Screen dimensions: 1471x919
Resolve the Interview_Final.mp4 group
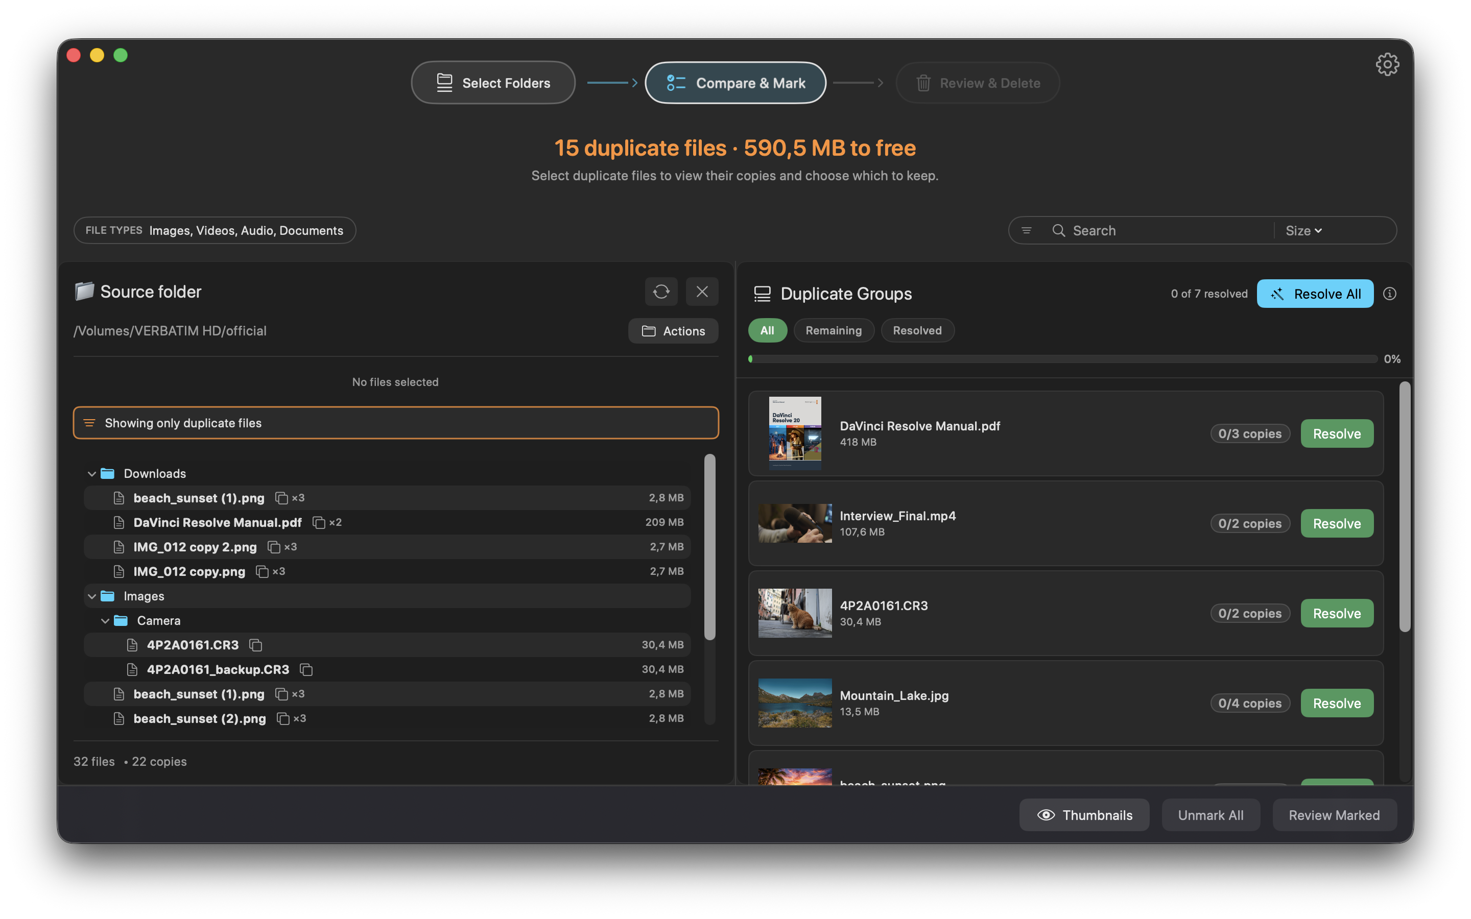tap(1336, 523)
